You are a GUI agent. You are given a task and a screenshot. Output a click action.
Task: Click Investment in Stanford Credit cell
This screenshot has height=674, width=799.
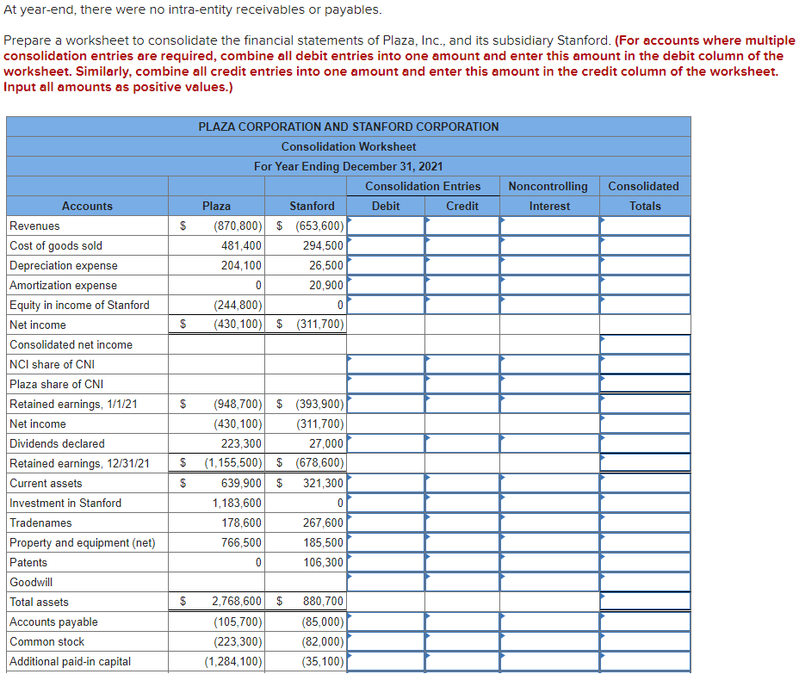point(462,503)
